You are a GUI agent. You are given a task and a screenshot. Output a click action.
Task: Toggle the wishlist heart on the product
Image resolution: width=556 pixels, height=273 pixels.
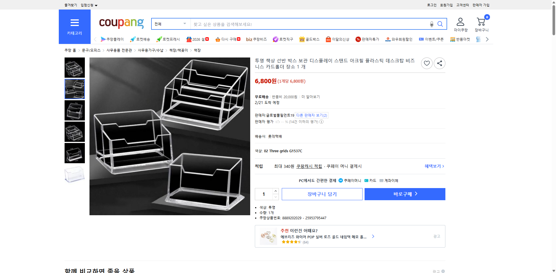[x=427, y=63]
